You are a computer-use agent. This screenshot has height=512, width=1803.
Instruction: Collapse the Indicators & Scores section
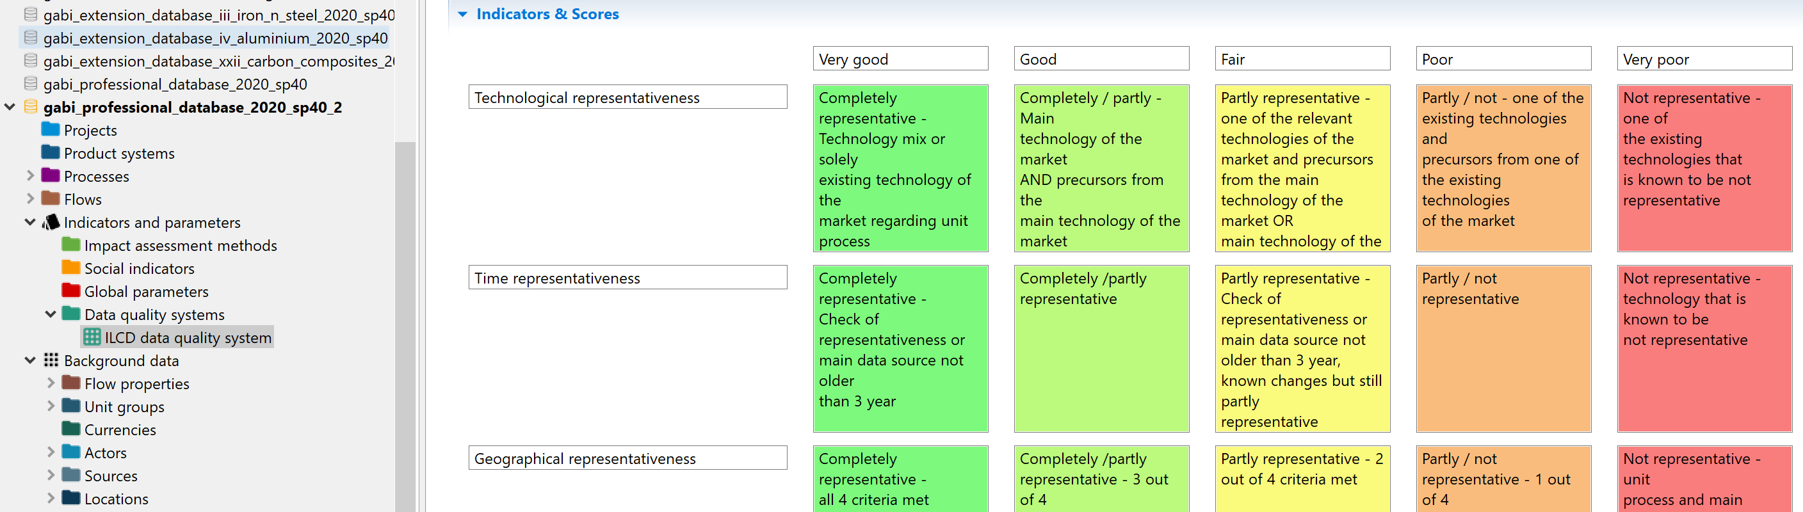point(463,14)
